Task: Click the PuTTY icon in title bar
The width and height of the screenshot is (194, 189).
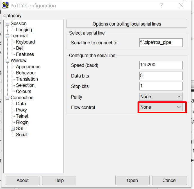Action: (5, 6)
